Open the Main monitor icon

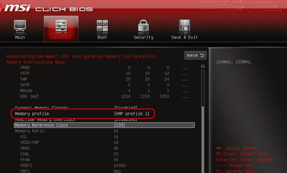tap(20, 26)
